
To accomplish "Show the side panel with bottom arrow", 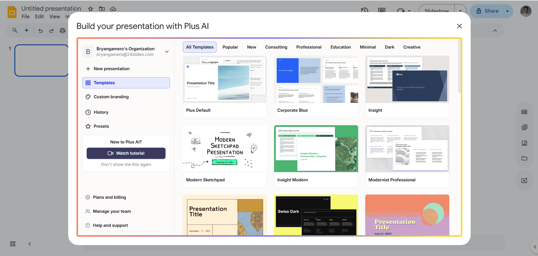I will coord(535,247).
